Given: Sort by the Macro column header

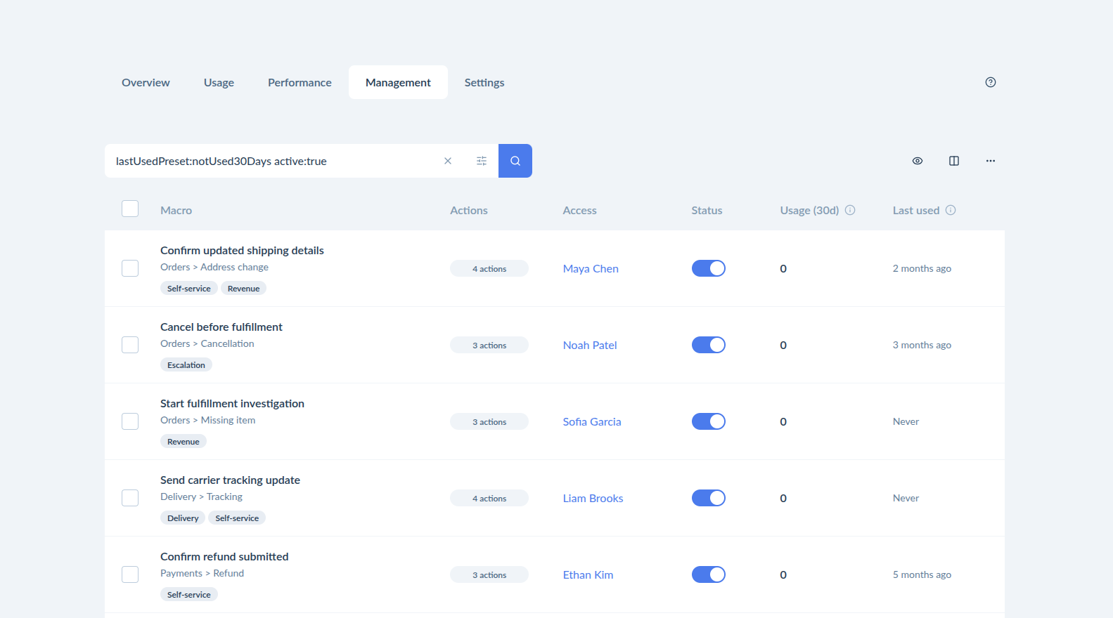Looking at the screenshot, I should point(176,210).
